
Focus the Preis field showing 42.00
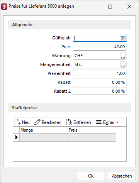100,47
